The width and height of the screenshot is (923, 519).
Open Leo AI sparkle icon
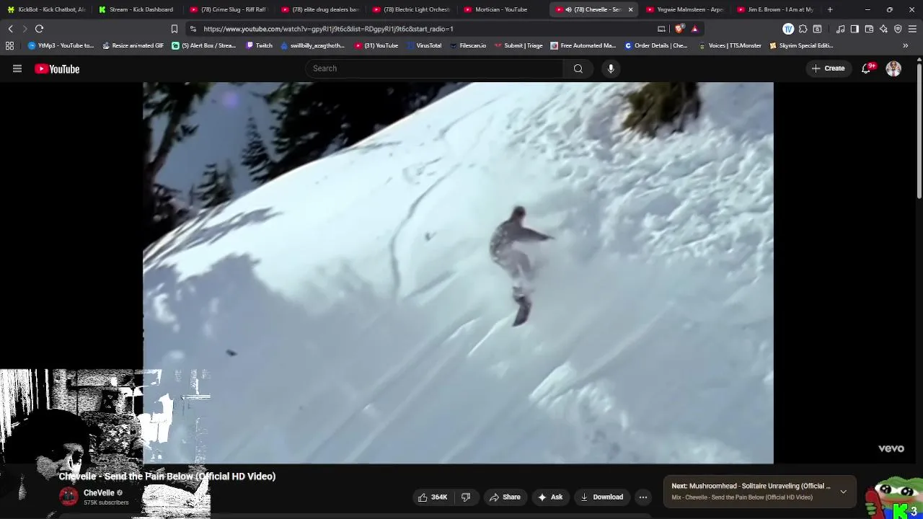pyautogui.click(x=883, y=29)
